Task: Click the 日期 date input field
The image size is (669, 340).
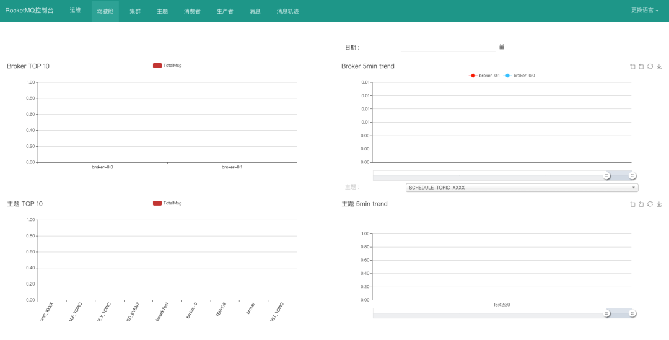Action: [x=448, y=47]
